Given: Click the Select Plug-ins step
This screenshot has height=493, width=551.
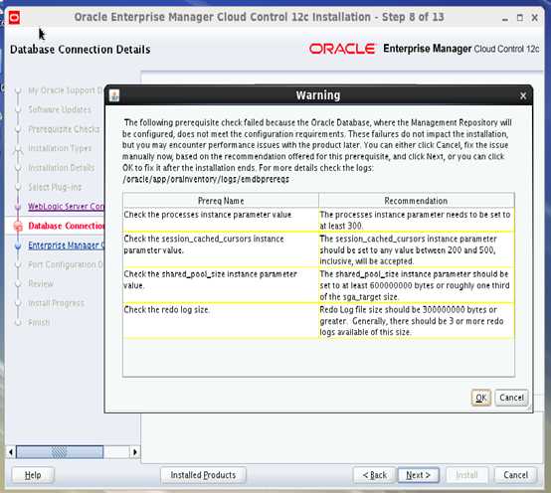Looking at the screenshot, I should coord(55,187).
